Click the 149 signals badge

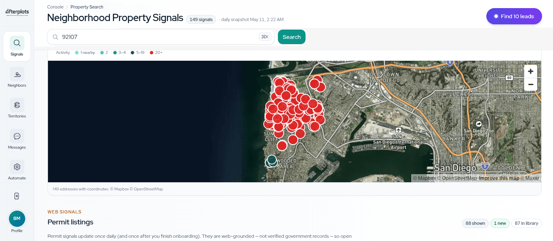click(201, 19)
